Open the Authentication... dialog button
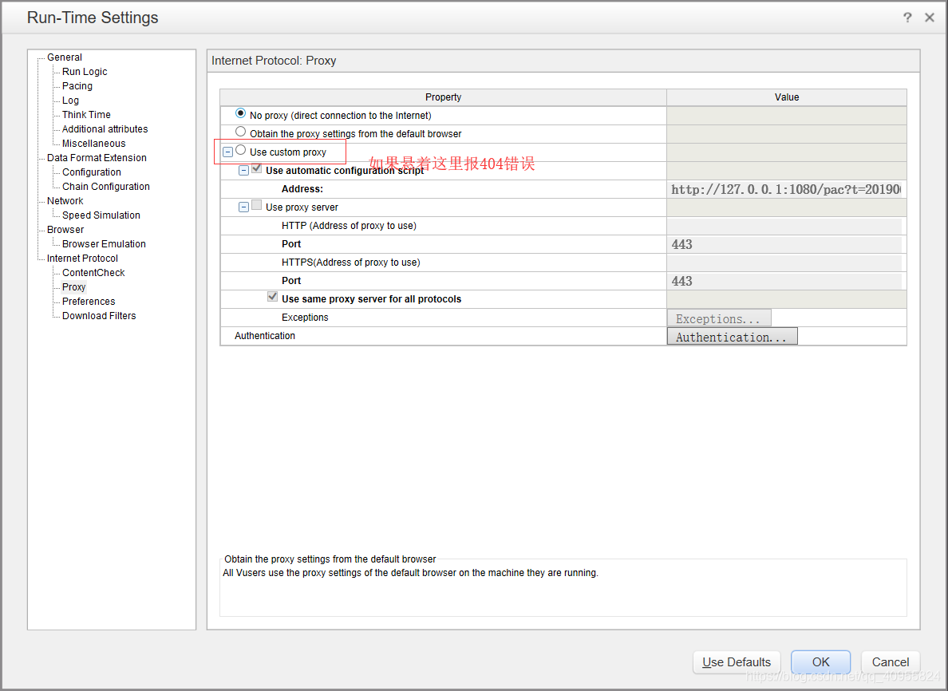948x691 pixels. [x=733, y=336]
